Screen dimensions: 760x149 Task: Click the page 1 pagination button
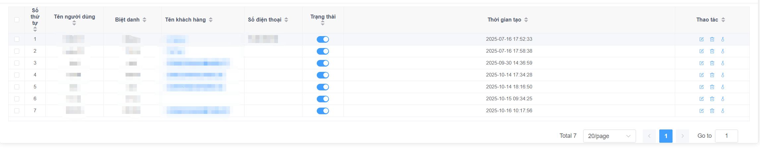tap(666, 136)
